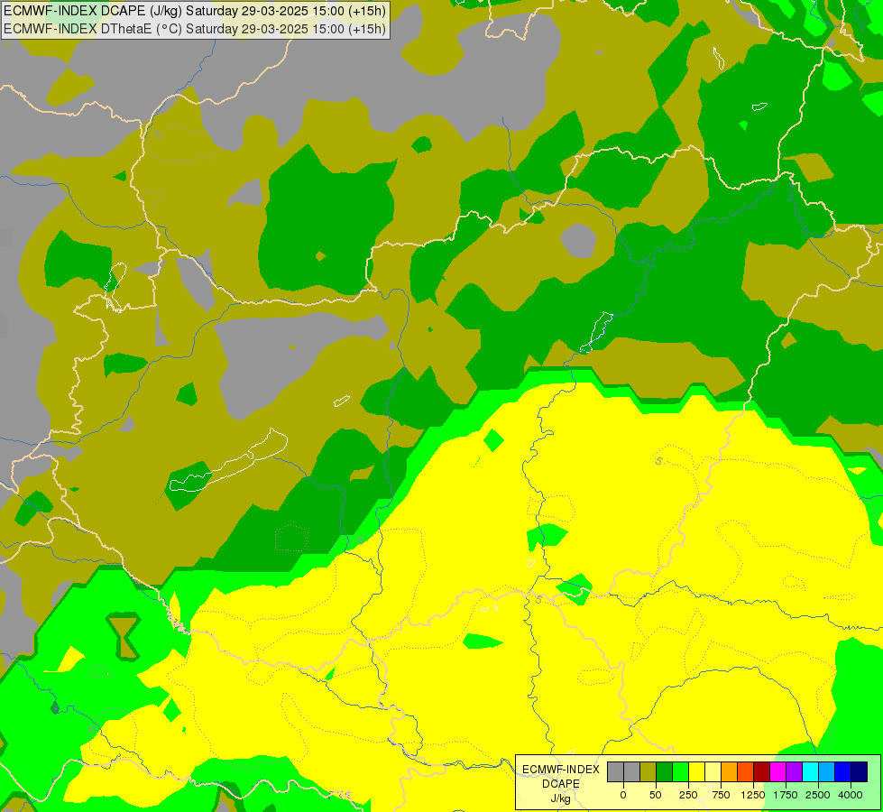
Task: Pick the magenta swatch before 1750
Action: click(777, 771)
